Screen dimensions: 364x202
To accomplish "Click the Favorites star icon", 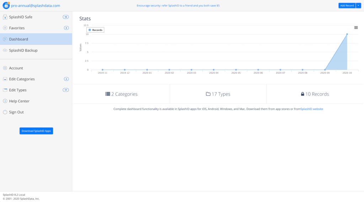I will 5,28.
